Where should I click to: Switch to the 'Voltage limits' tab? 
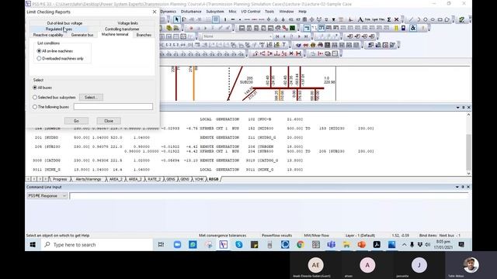pos(127,23)
